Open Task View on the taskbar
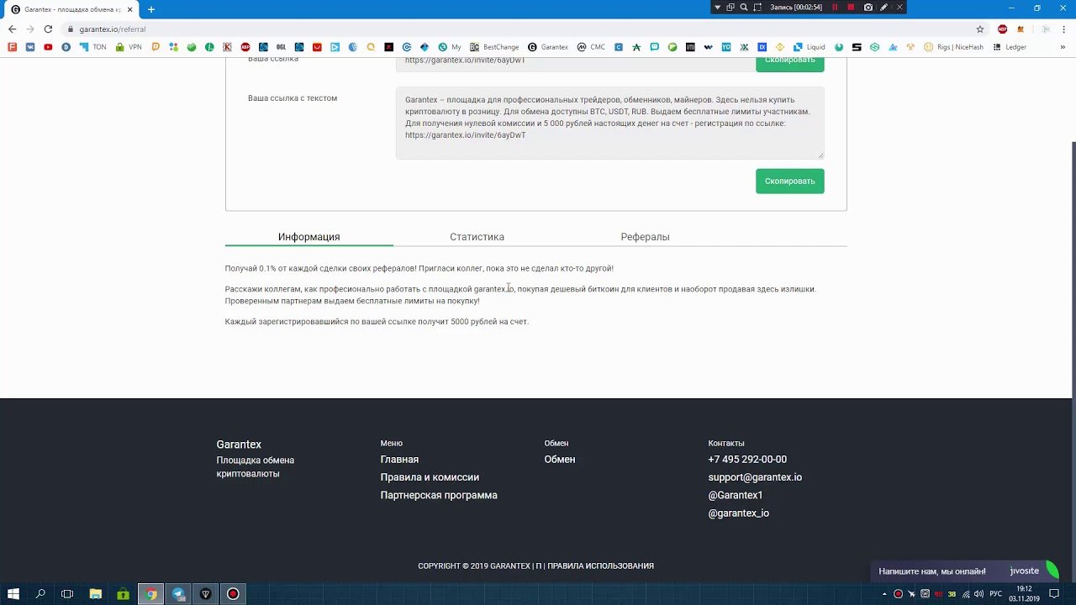 click(68, 594)
